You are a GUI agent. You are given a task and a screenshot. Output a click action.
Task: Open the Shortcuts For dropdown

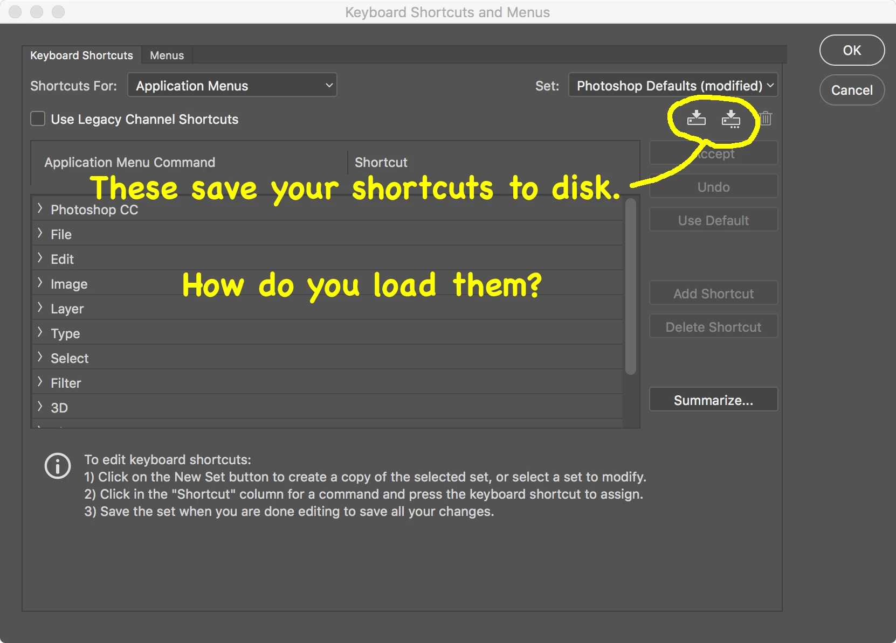coord(232,85)
